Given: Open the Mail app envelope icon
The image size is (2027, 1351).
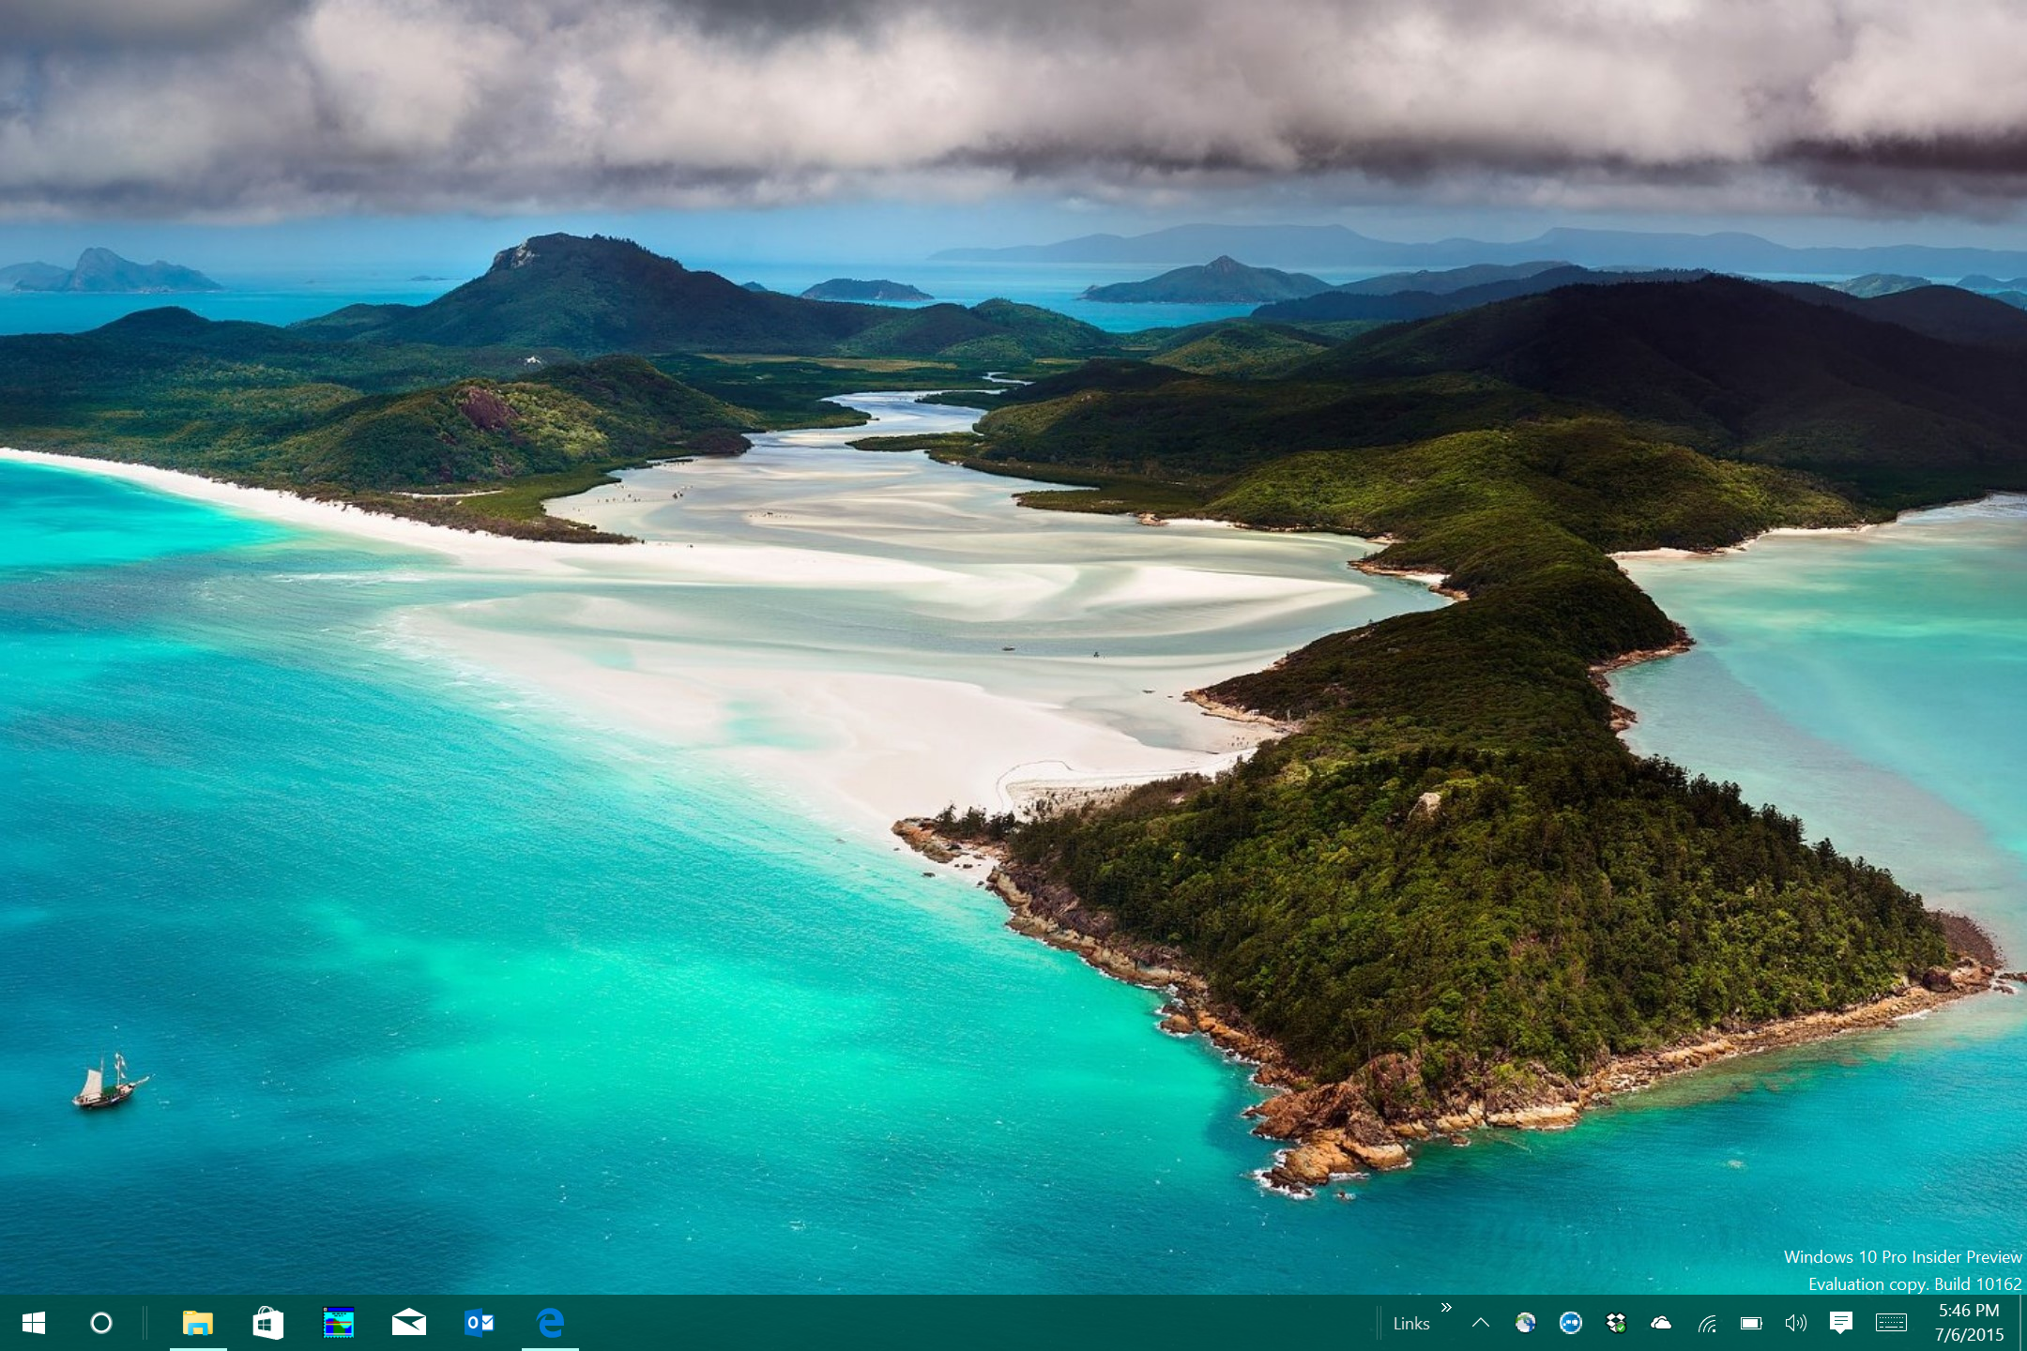Looking at the screenshot, I should [x=409, y=1323].
